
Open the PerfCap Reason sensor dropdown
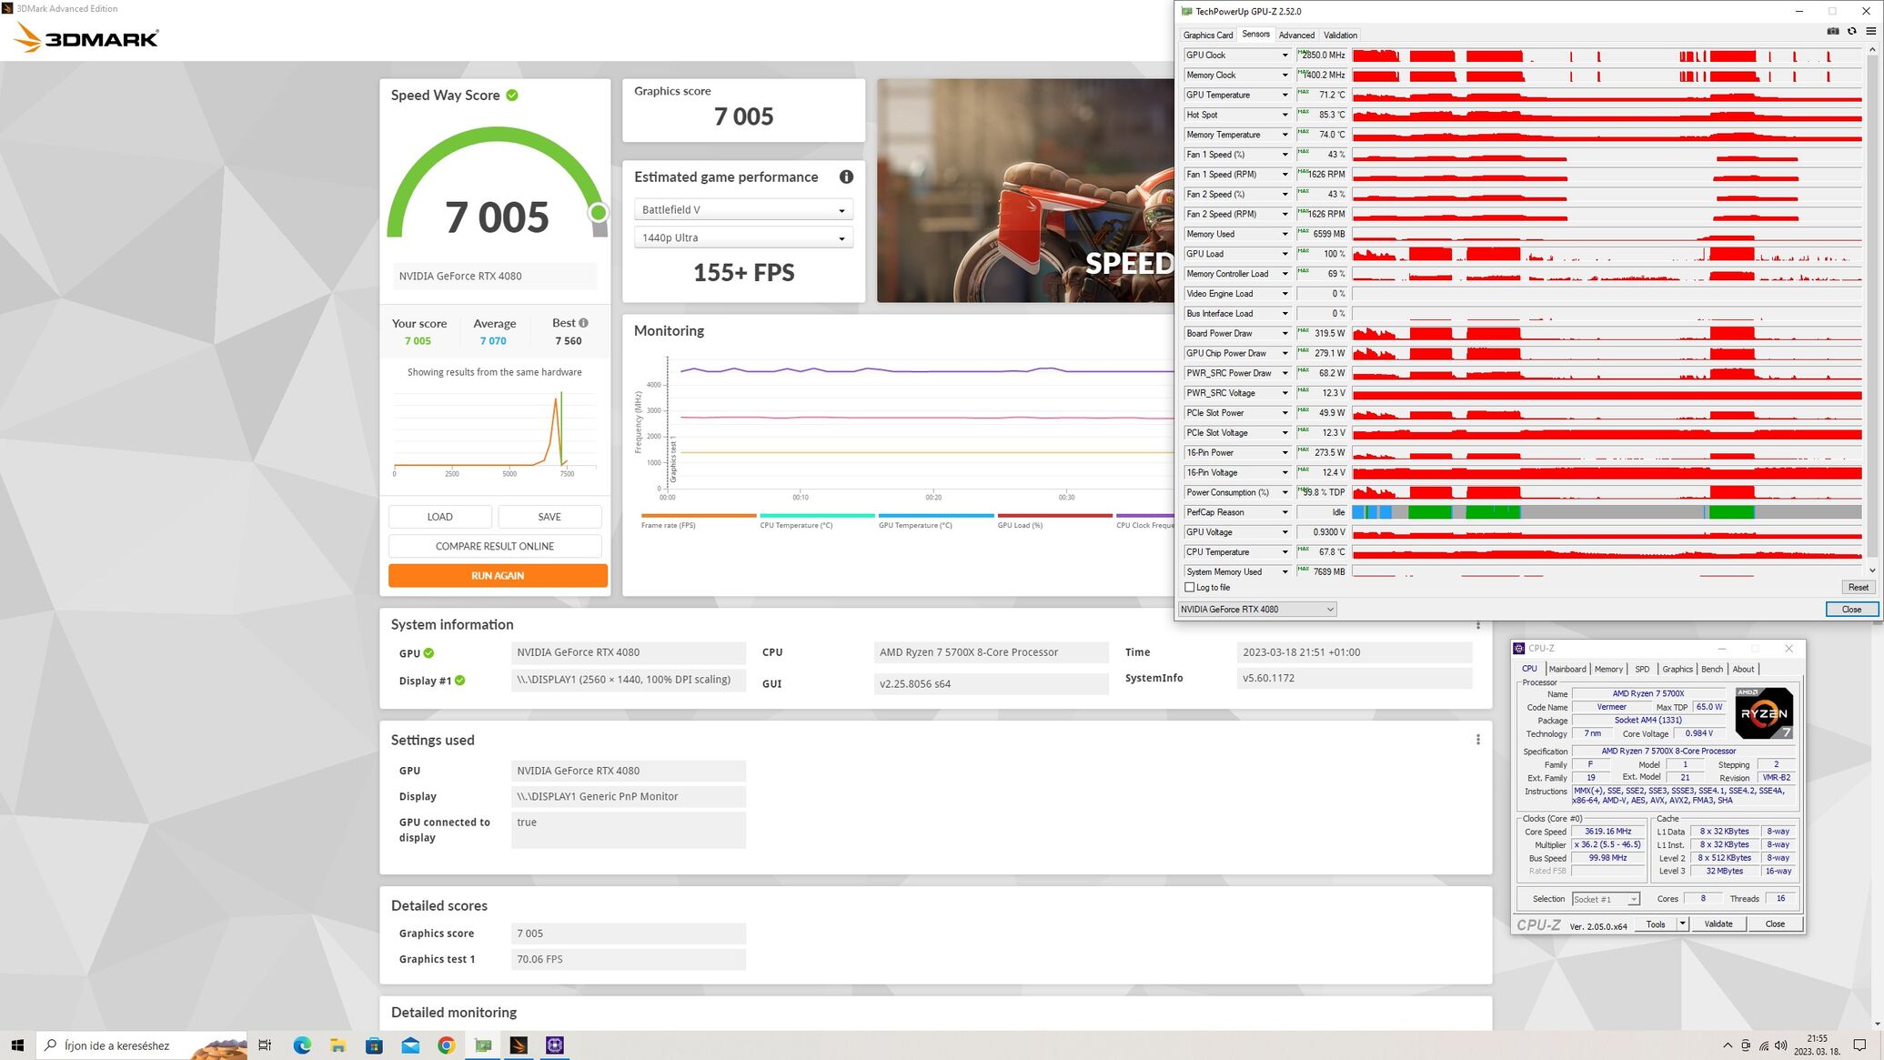[x=1285, y=512]
